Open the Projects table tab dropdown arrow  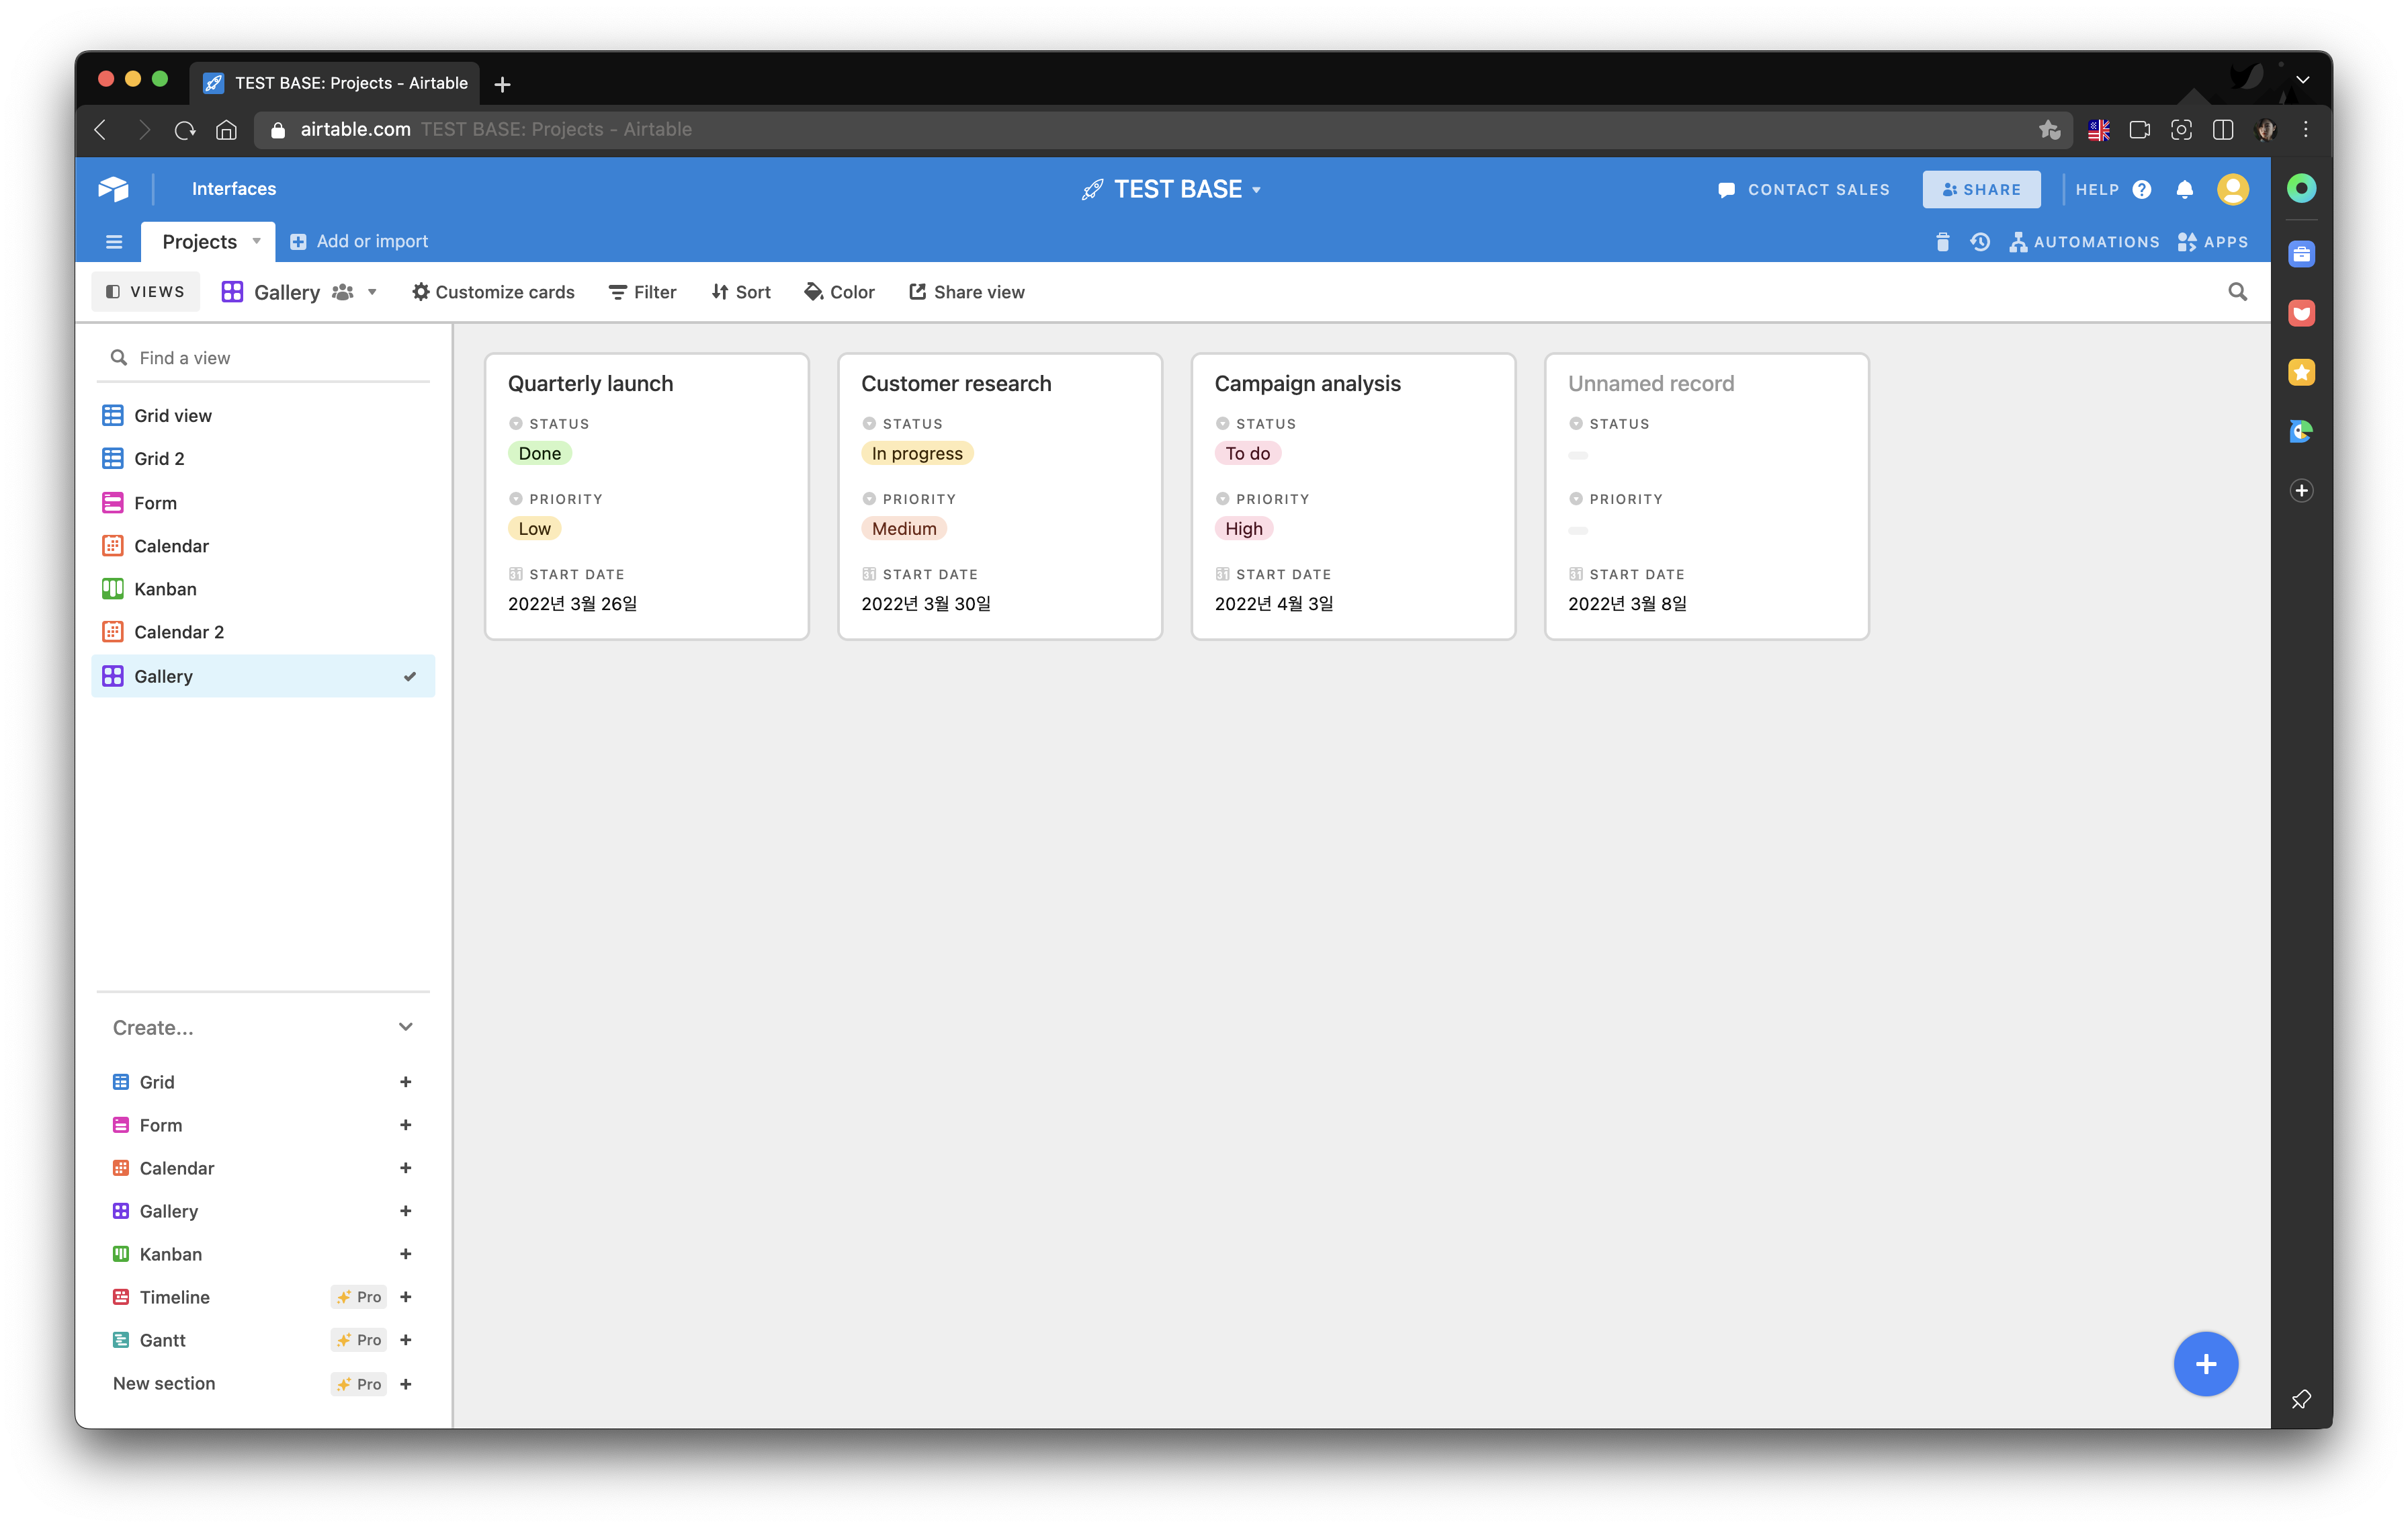click(257, 241)
